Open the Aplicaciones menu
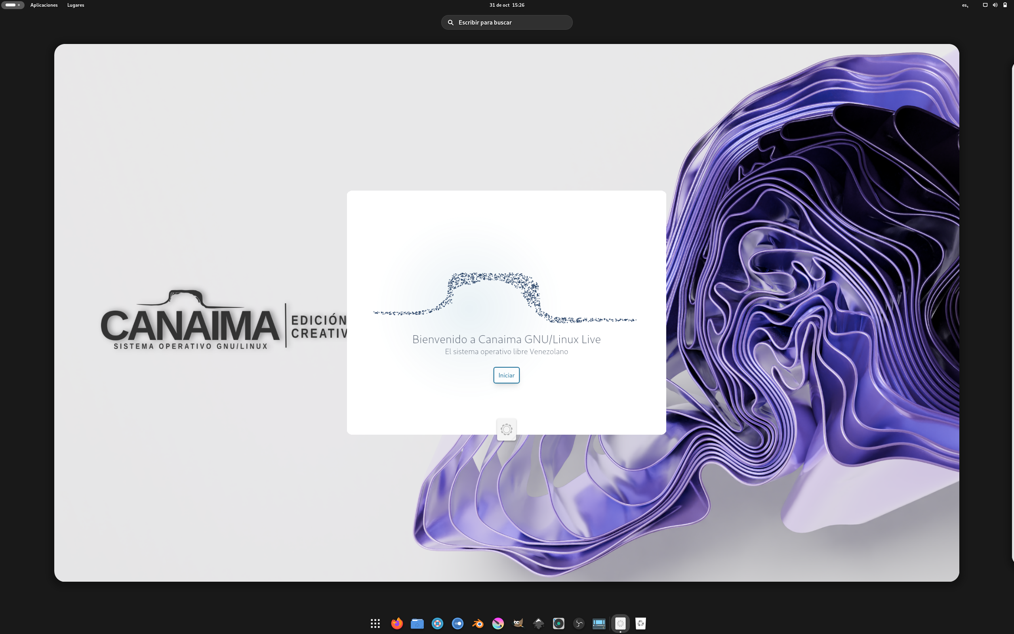1014x634 pixels. [44, 5]
